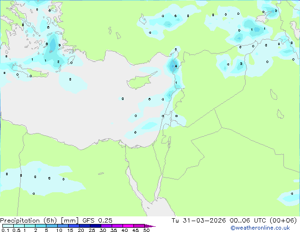Image resolution: width=300 pixels, height=232 pixels.
Task: Click the "50" legend scale label
Action: click(146, 230)
